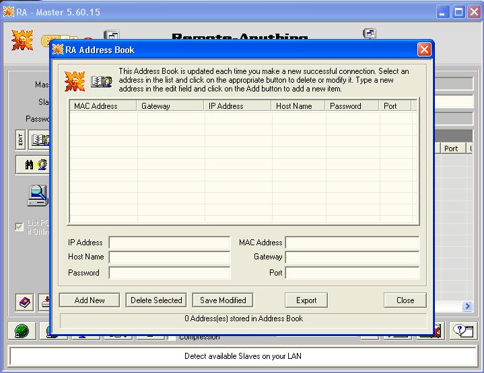The image size is (484, 373).
Task: Click '0 Address(es) stored in Address Book' text
Action: click(x=244, y=319)
